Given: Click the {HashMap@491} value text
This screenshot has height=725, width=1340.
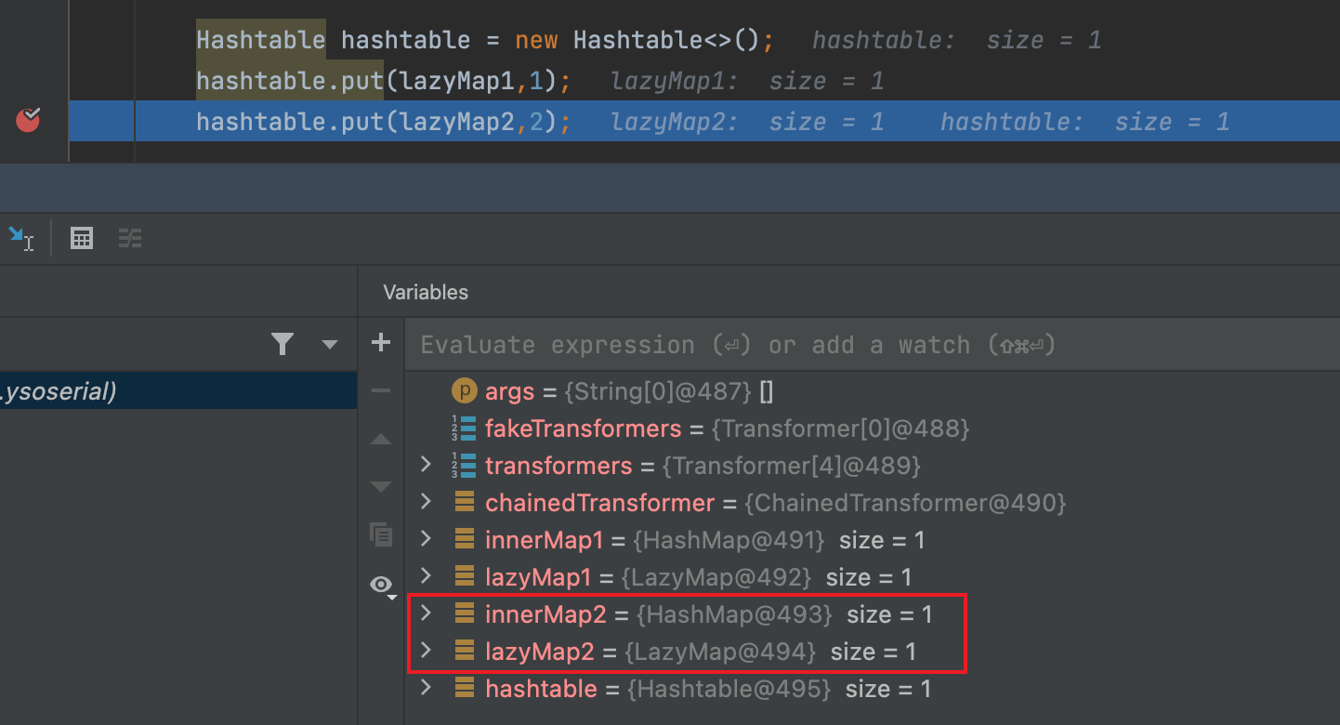Looking at the screenshot, I should [729, 540].
